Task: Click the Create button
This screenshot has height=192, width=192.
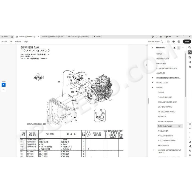Action: click(x=97, y=36)
